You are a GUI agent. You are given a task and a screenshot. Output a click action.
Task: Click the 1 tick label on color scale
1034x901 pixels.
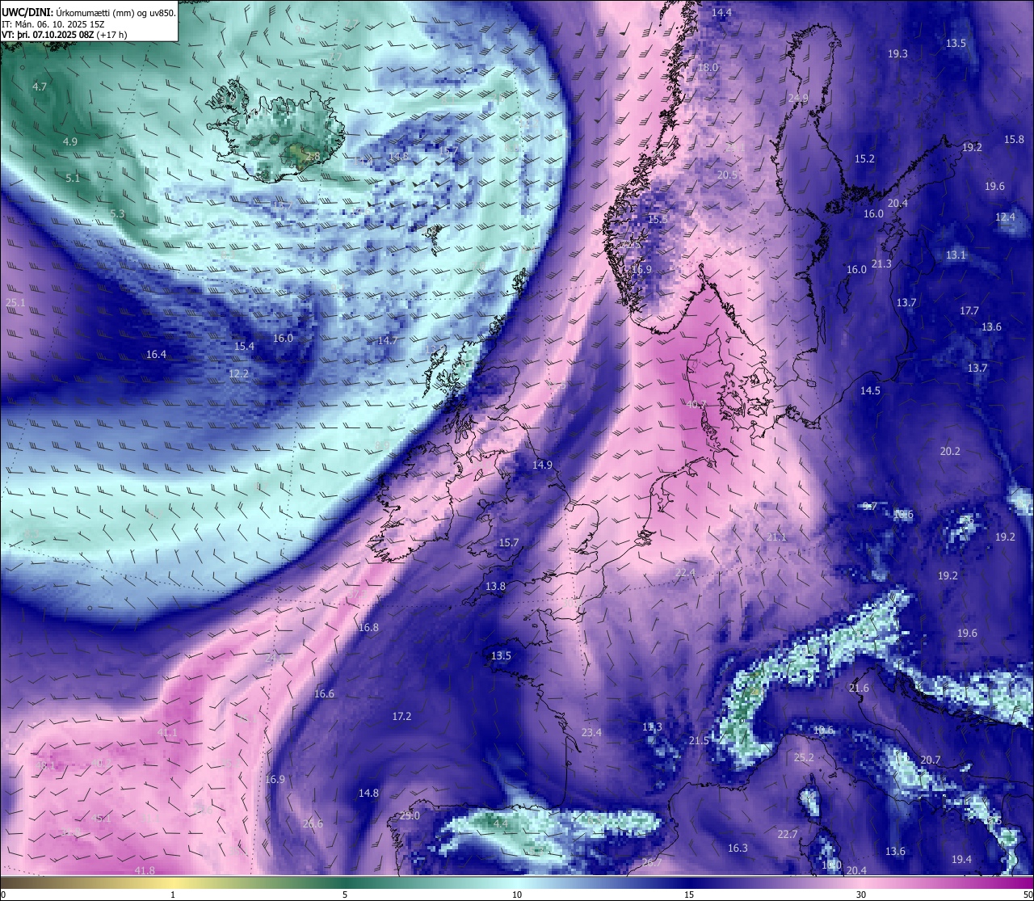[x=173, y=895]
